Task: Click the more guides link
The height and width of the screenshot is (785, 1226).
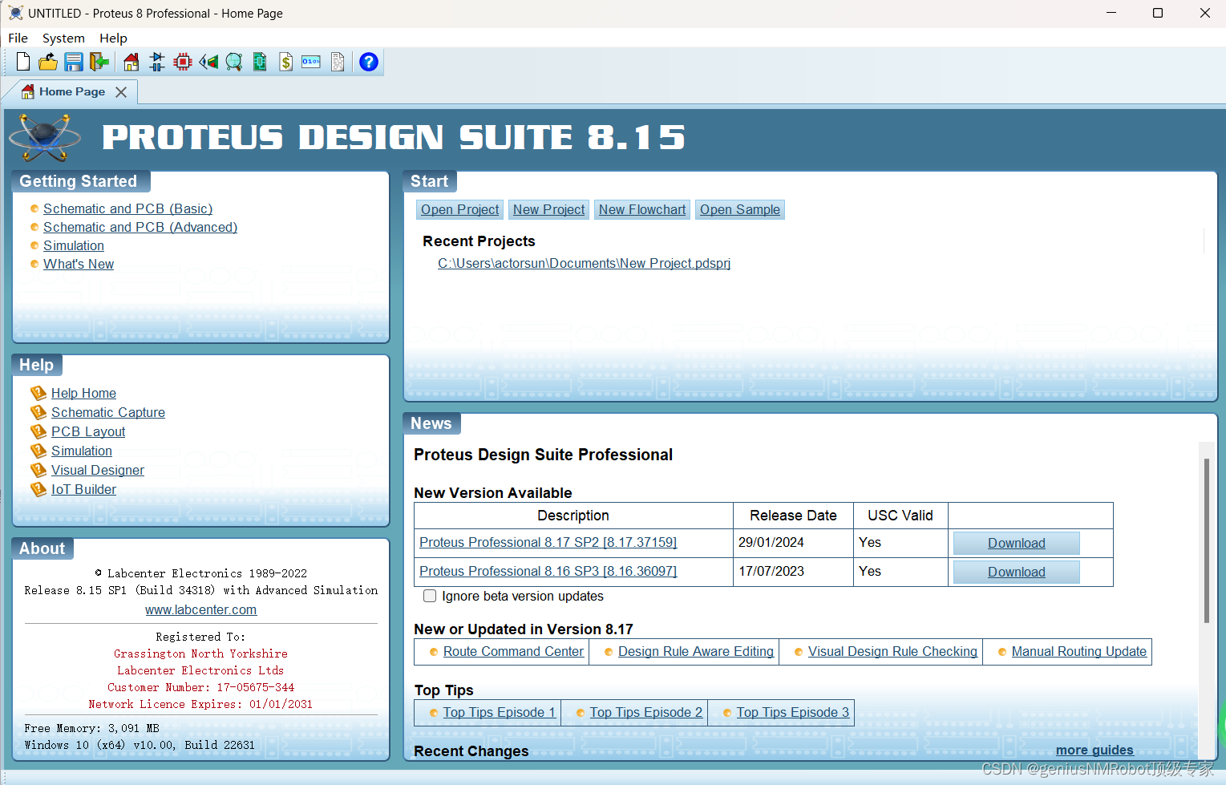Action: click(x=1094, y=750)
